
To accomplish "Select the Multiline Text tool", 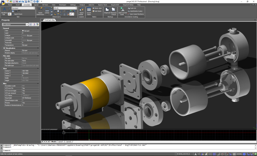I will coord(4,11).
